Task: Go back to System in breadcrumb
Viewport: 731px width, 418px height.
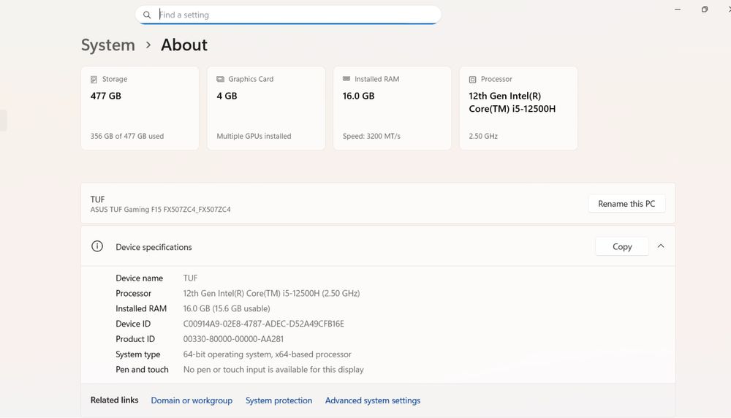Action: point(108,45)
